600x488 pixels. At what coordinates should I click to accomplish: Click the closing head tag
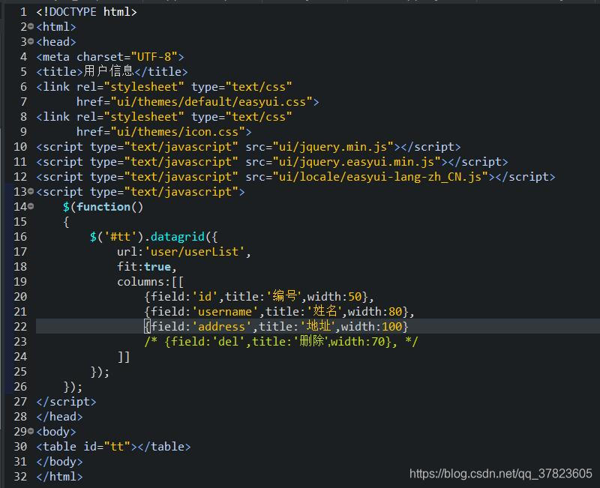click(59, 417)
